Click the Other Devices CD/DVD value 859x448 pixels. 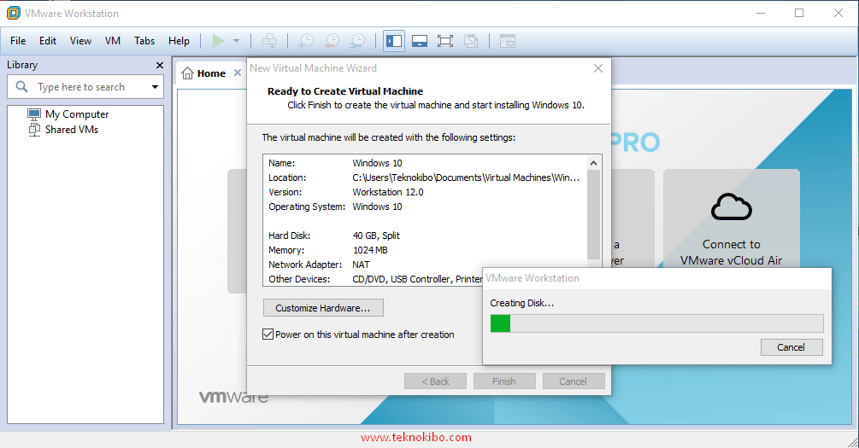coord(417,279)
